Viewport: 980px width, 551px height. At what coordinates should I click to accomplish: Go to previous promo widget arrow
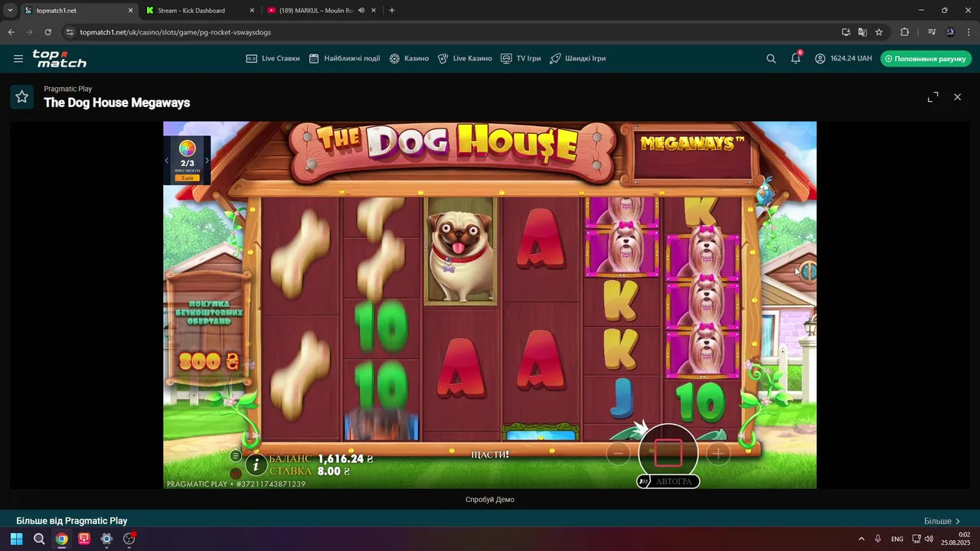167,161
